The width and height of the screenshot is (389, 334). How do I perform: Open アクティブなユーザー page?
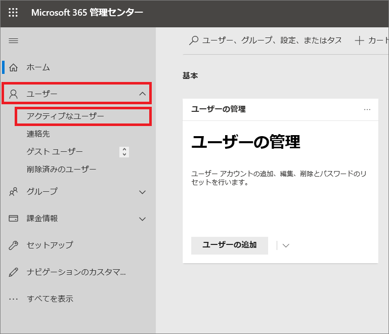point(65,116)
